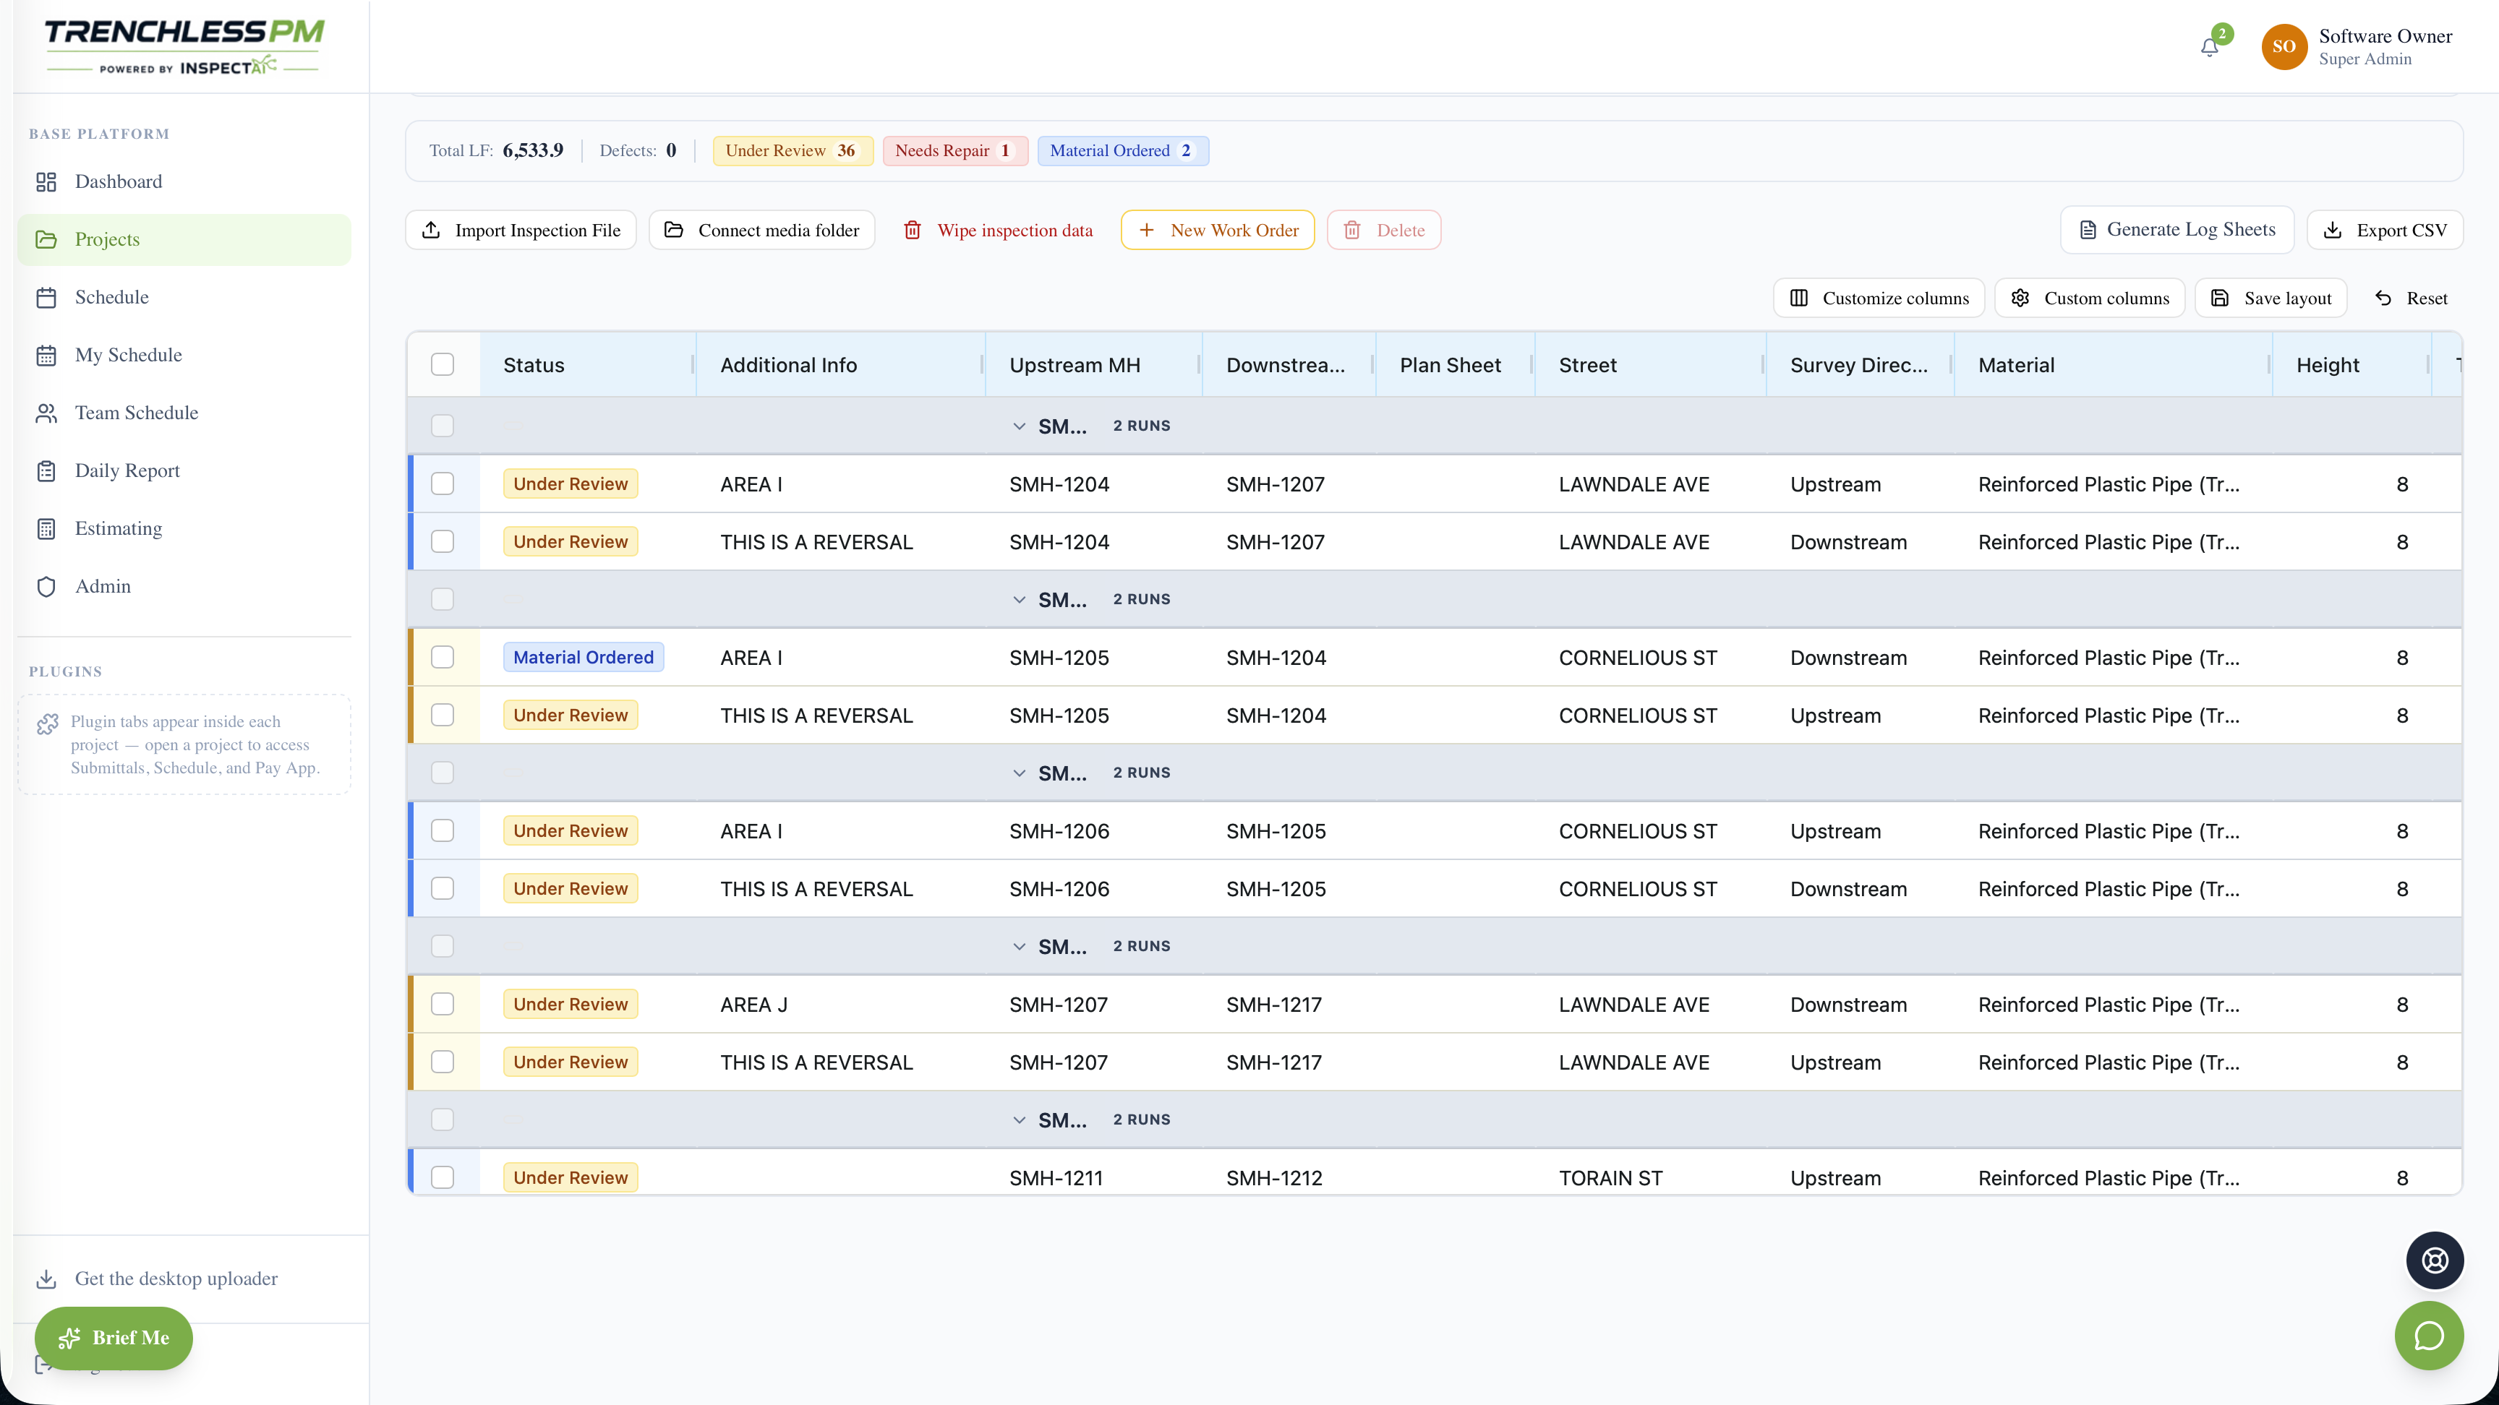Click Generate Log Sheets
Screen dimensions: 2499x1405
tap(2177, 230)
